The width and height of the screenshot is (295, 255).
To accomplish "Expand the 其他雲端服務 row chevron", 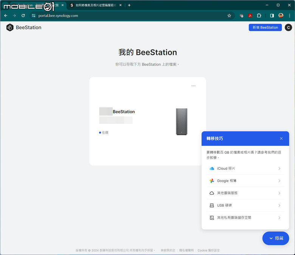I will click(279, 193).
